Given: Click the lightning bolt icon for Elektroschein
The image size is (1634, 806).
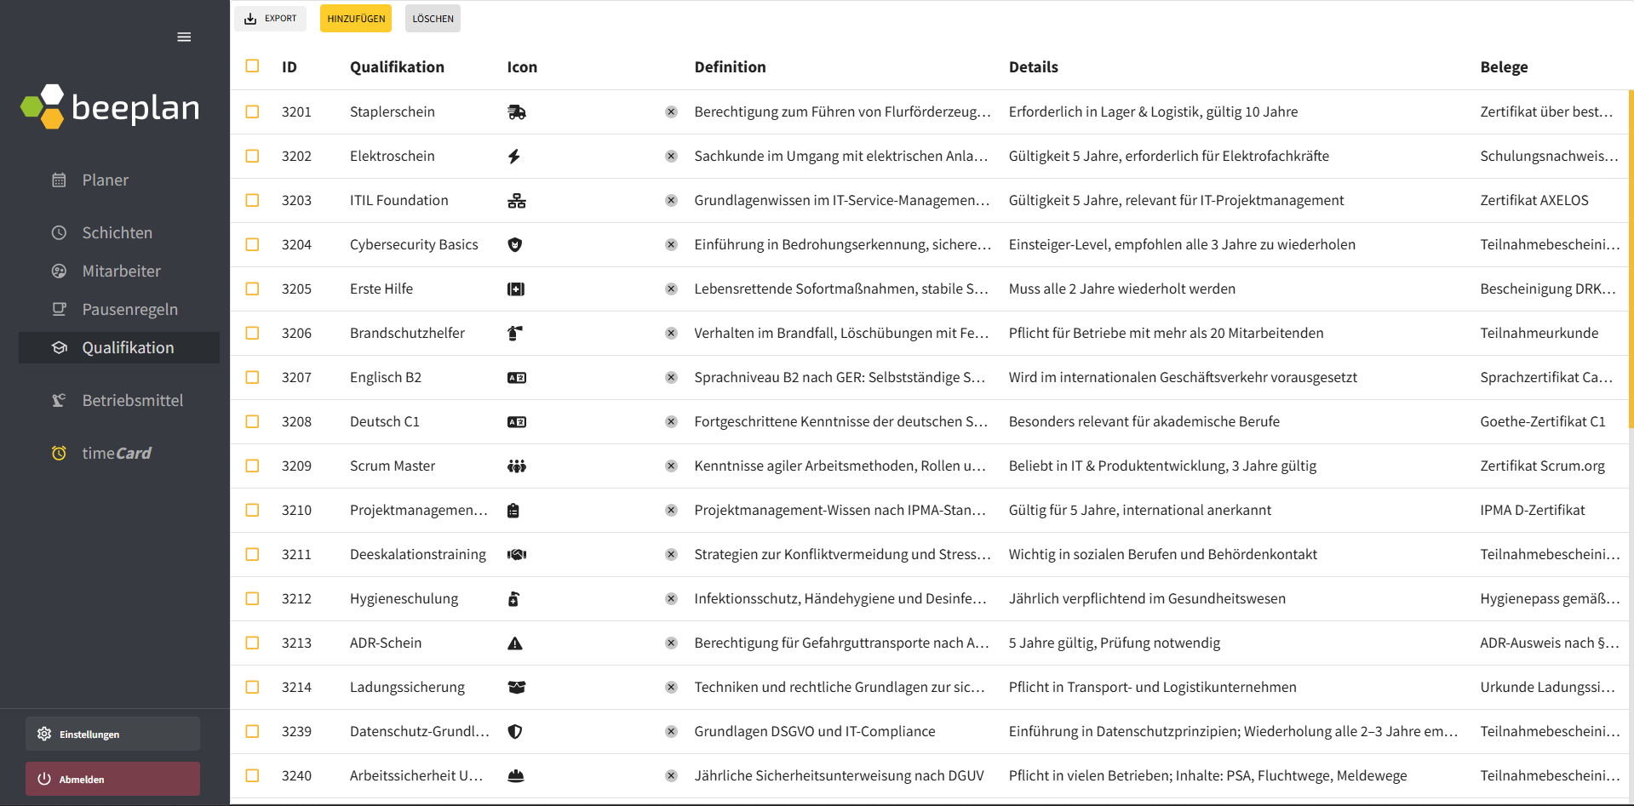Looking at the screenshot, I should 514,157.
